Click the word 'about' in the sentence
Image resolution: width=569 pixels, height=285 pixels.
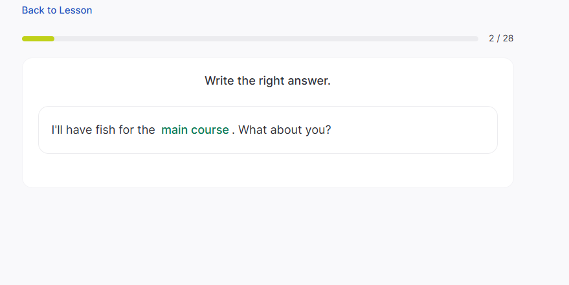click(x=288, y=130)
